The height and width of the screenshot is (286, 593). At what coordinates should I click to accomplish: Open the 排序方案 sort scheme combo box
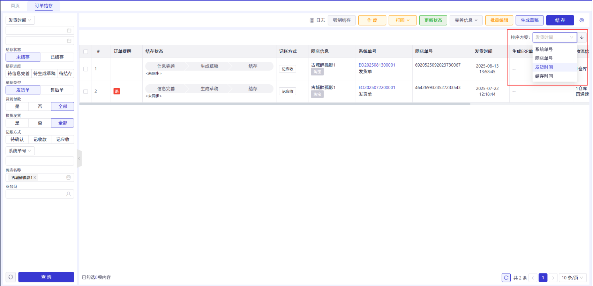point(554,37)
